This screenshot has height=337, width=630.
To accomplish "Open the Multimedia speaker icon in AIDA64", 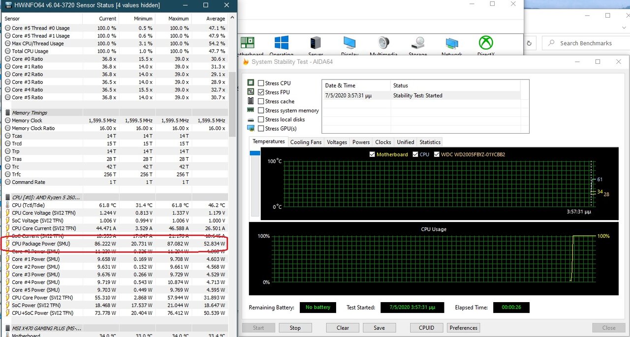I will tap(384, 43).
